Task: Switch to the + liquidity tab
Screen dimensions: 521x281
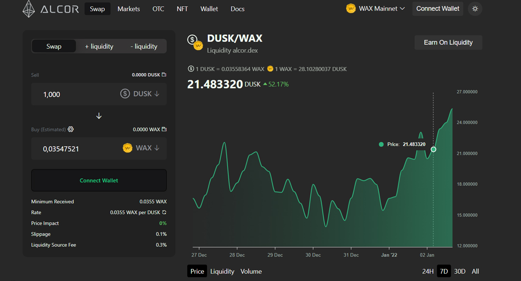Action: coord(99,46)
